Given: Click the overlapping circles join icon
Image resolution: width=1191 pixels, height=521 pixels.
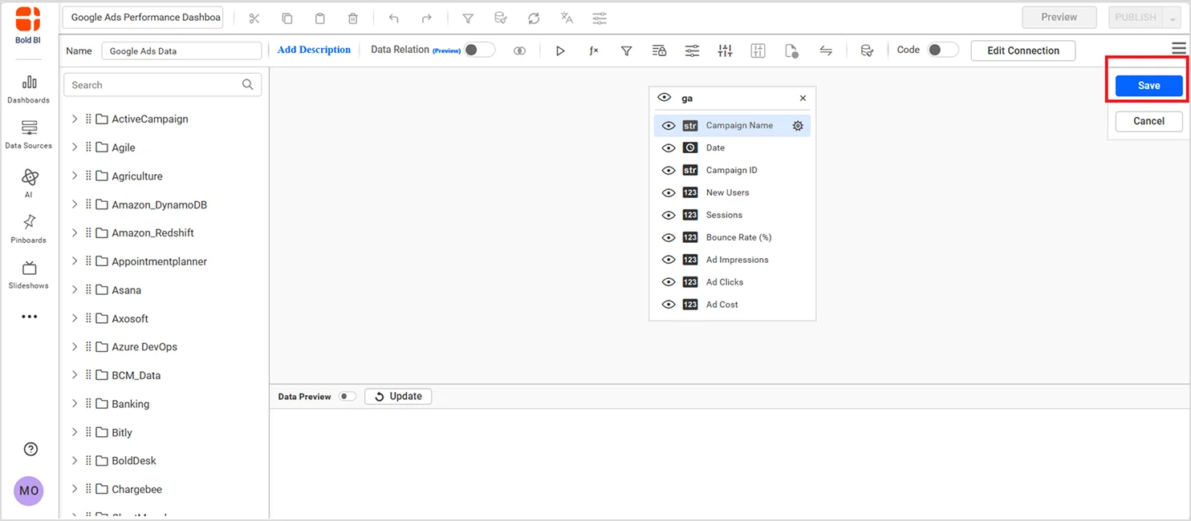Looking at the screenshot, I should pos(520,50).
